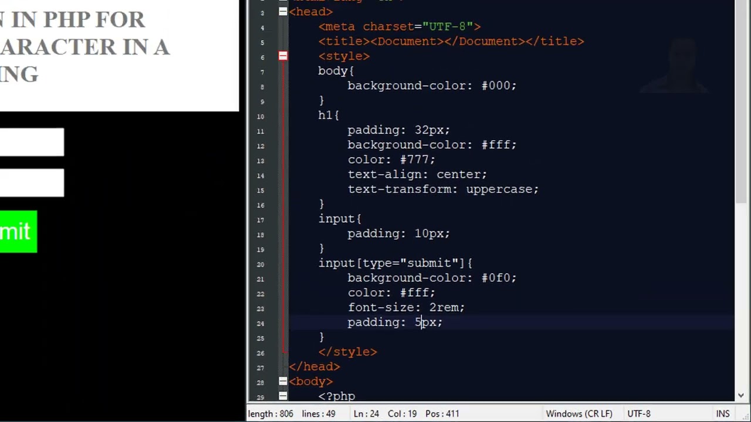The image size is (751, 422).
Task: Click 'Windows (CR LF)' line ending indicator
Action: tap(579, 414)
